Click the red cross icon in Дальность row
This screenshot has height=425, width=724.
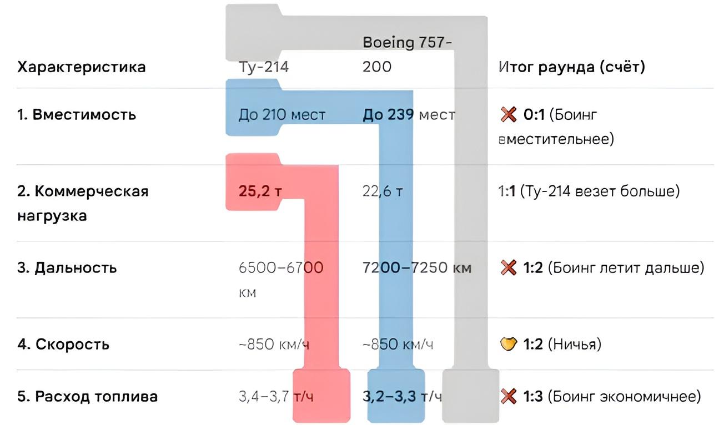click(x=508, y=269)
